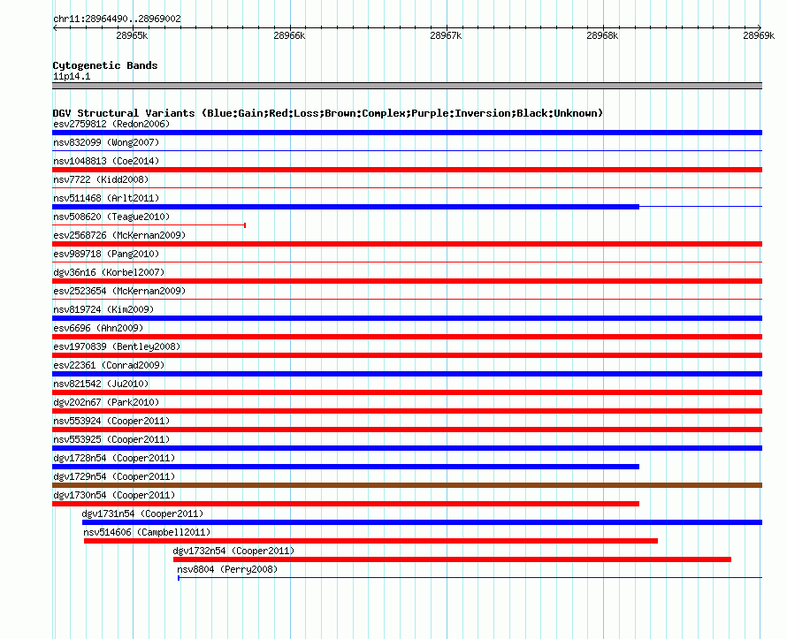Select the red bar under dgv1732n54
The height and width of the screenshot is (639, 787).
tap(452, 559)
